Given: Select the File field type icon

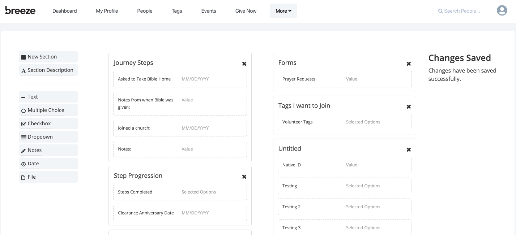Looking at the screenshot, I should pos(23,177).
